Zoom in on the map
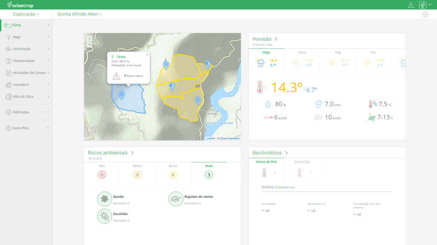Screen dimensions: 437x245 89,39
